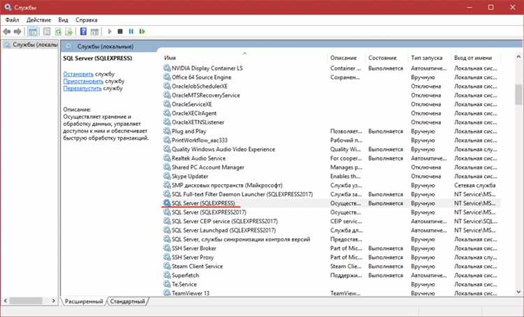Restart service using the green restart icon

(x=143, y=31)
